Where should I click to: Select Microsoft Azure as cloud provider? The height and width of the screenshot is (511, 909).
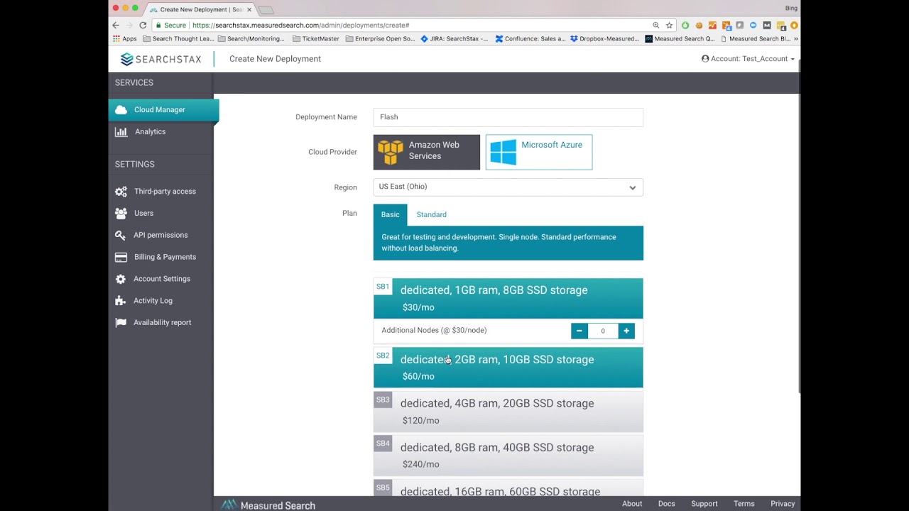(x=538, y=152)
